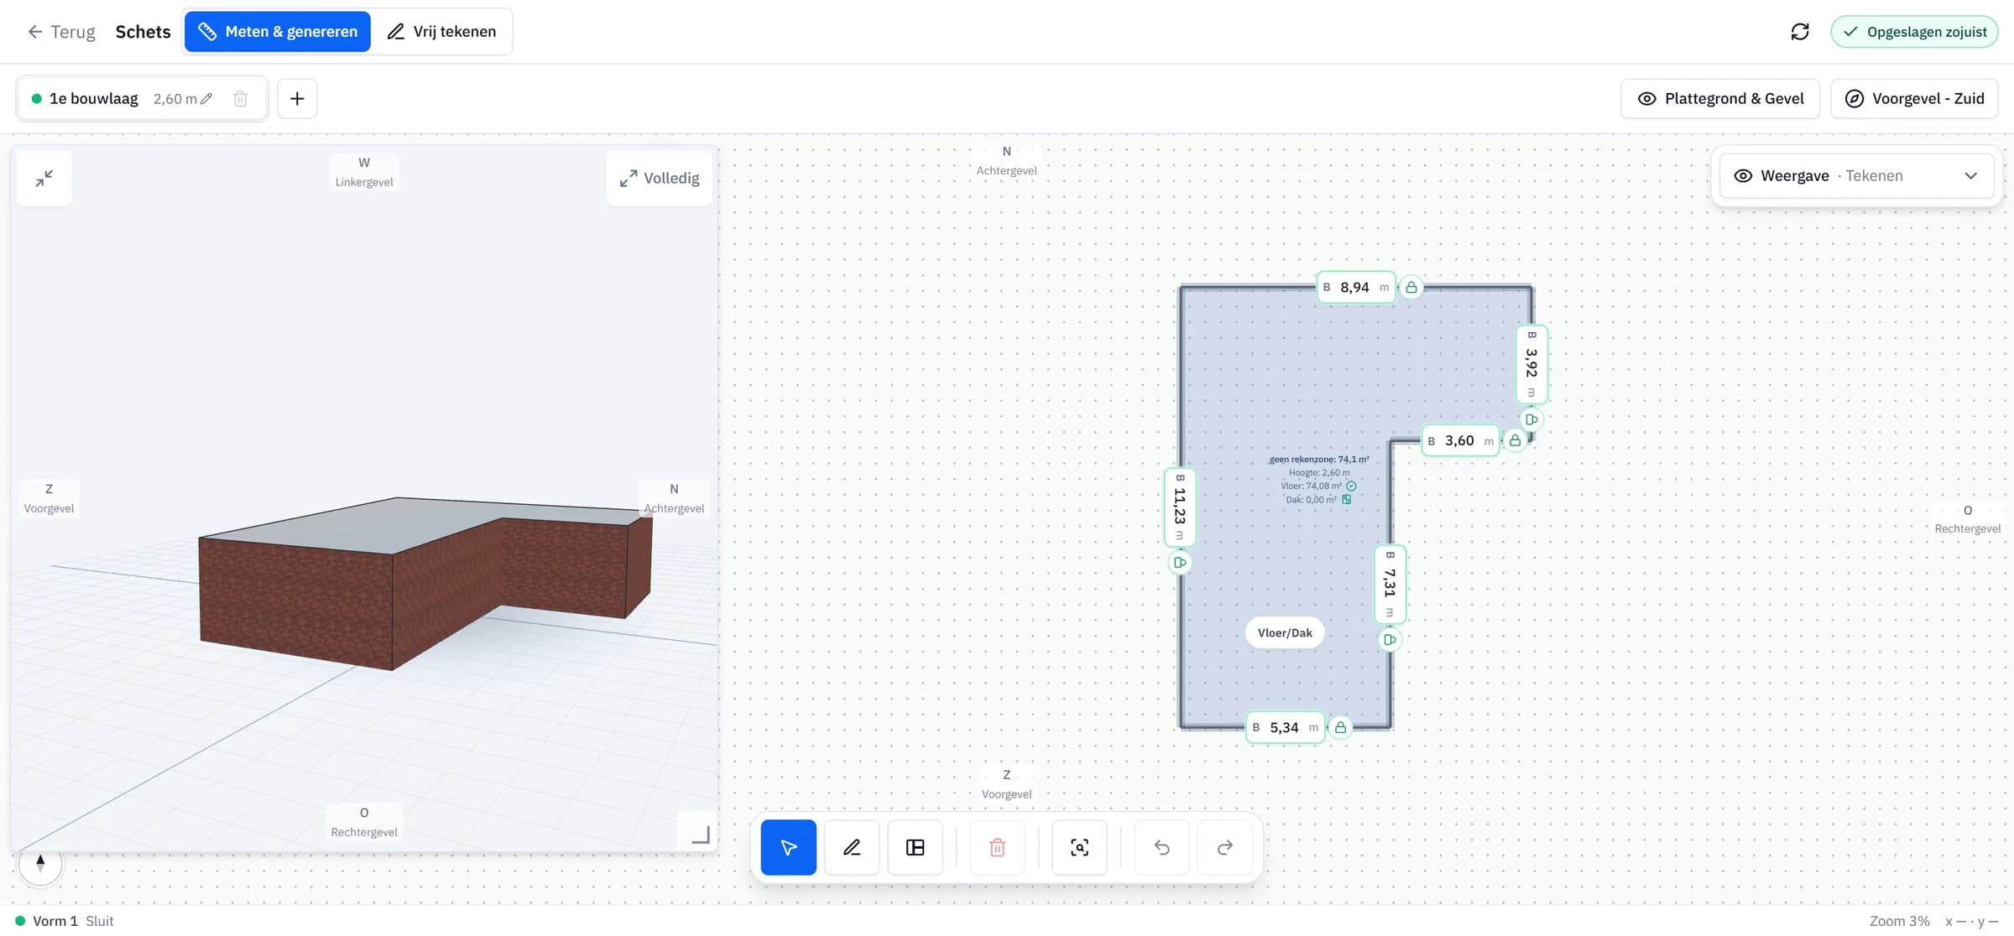Open Volledig full view of 3D

pyautogui.click(x=660, y=178)
